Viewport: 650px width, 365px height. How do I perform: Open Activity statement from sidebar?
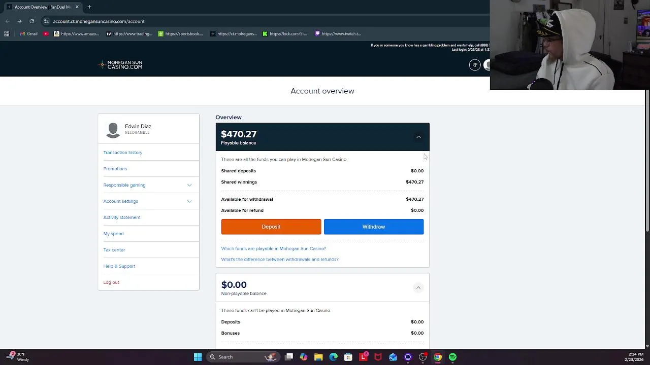(x=122, y=217)
